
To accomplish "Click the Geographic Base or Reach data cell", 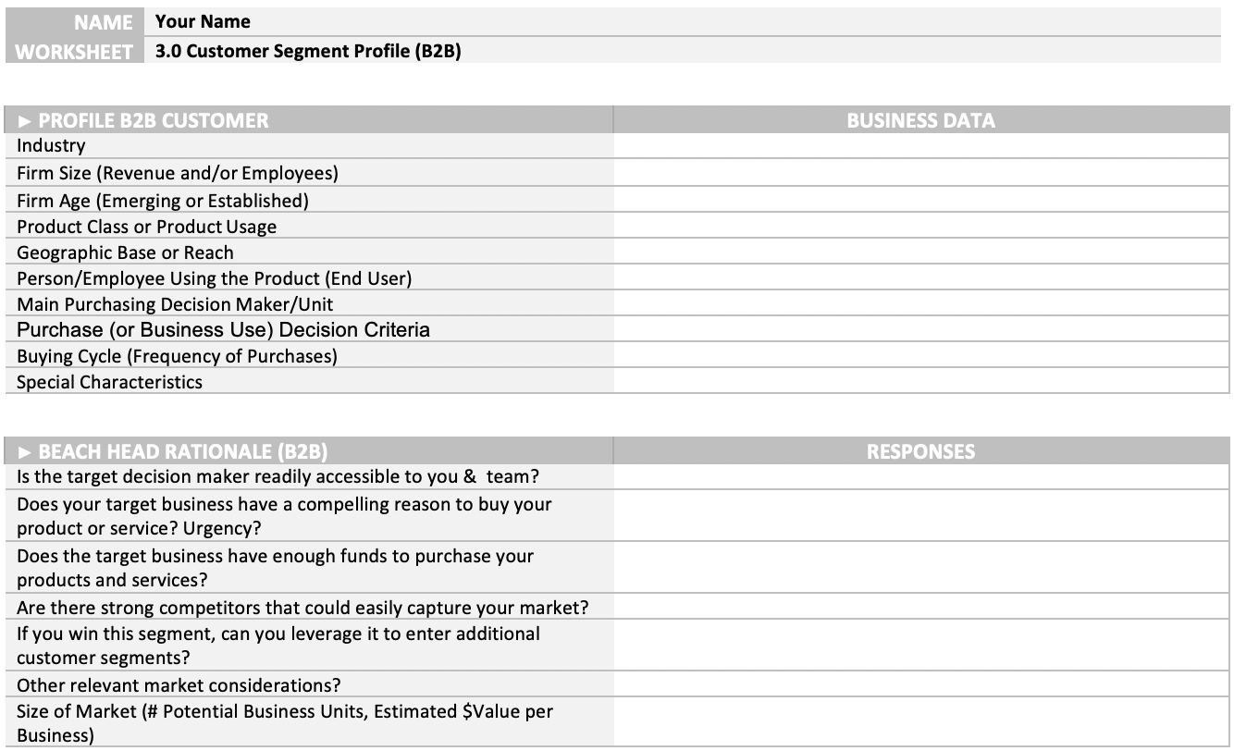I will 920,252.
